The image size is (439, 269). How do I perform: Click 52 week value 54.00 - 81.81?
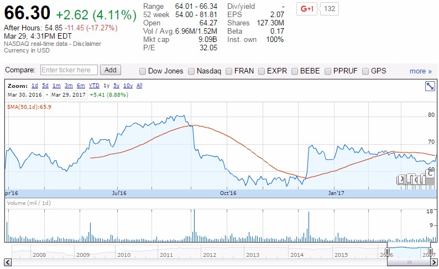196,14
